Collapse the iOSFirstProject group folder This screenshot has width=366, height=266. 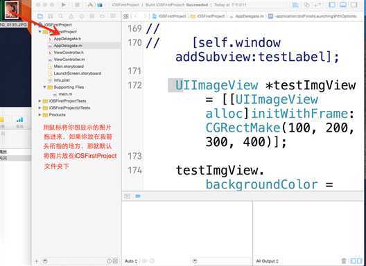tap(40, 31)
